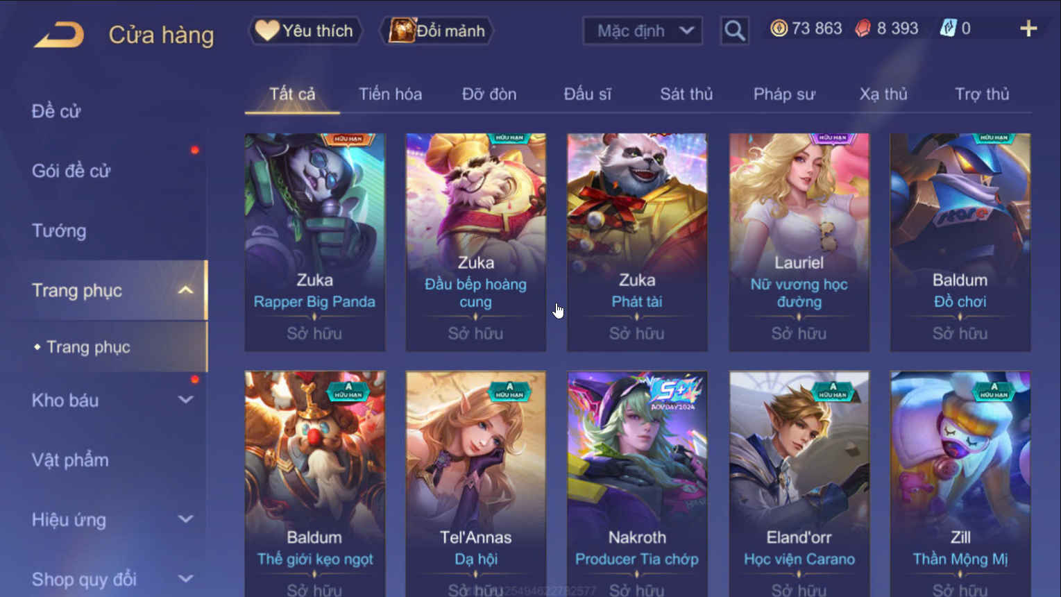Select Zuka Rapper Big Panda skin card
1061x597 pixels.
(x=315, y=242)
